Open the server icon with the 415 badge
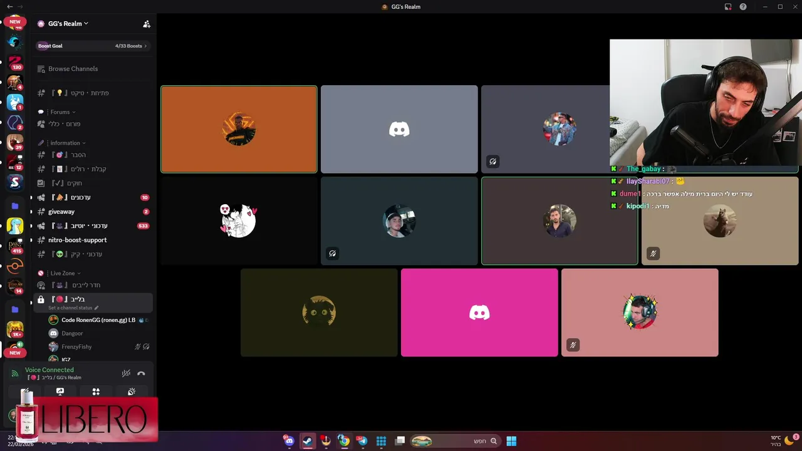Viewport: 802px width, 451px height. (x=15, y=246)
